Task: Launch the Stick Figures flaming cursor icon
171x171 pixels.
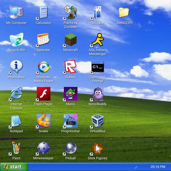Action: coord(97,148)
